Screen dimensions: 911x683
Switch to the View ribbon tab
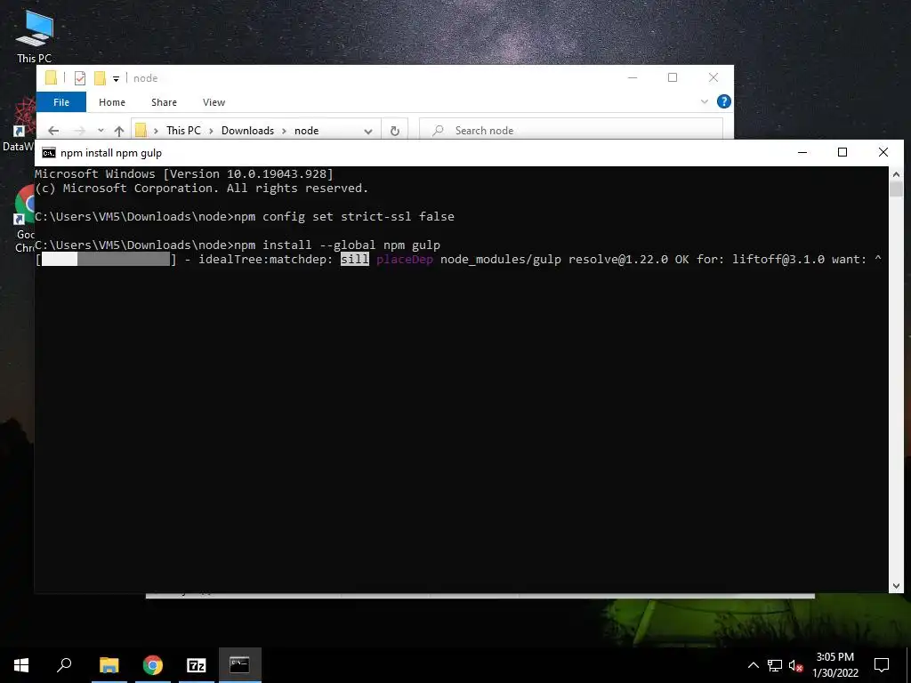point(214,102)
